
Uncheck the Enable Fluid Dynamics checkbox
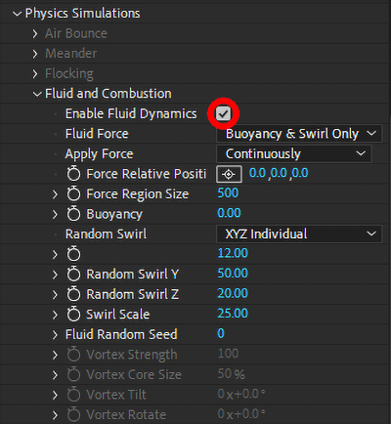click(224, 113)
